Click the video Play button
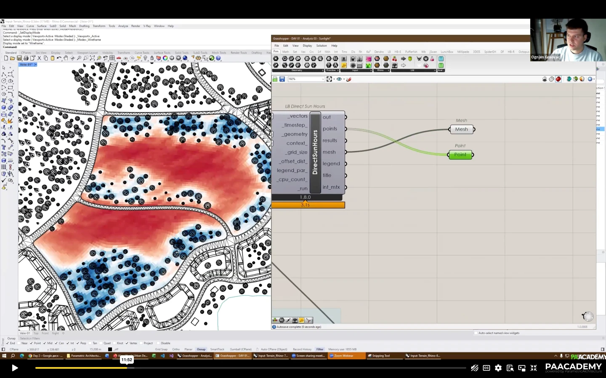The image size is (606, 378). (x=15, y=368)
